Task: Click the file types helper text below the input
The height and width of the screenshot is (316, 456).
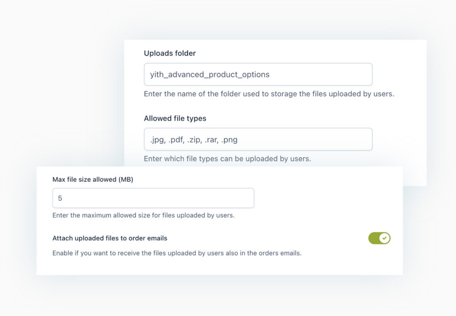Action: point(227,158)
